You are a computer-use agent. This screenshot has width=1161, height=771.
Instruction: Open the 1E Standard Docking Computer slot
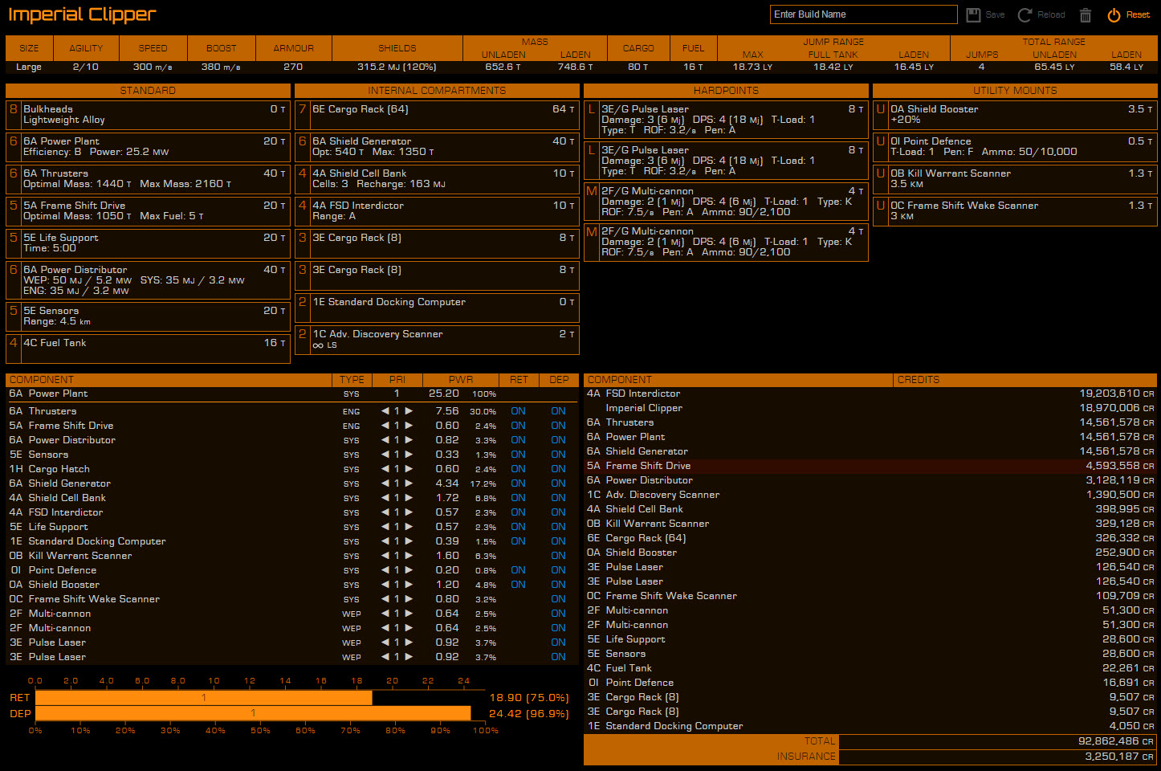pyautogui.click(x=437, y=308)
